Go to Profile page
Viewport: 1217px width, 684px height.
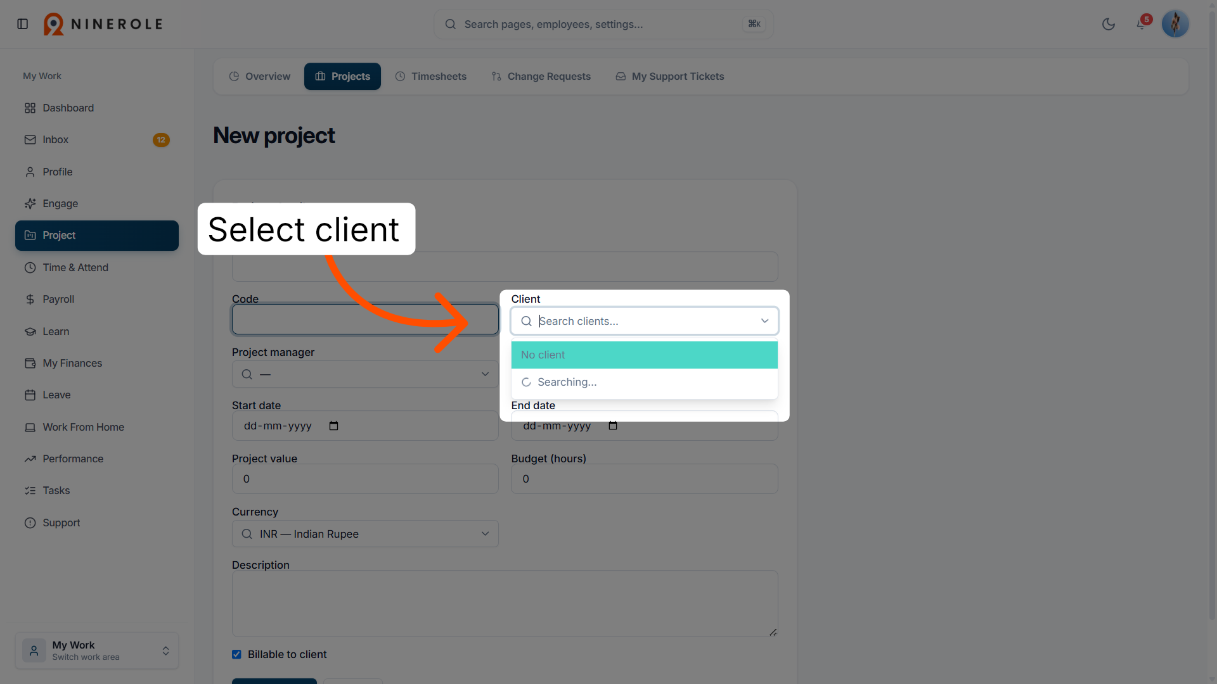coord(97,172)
